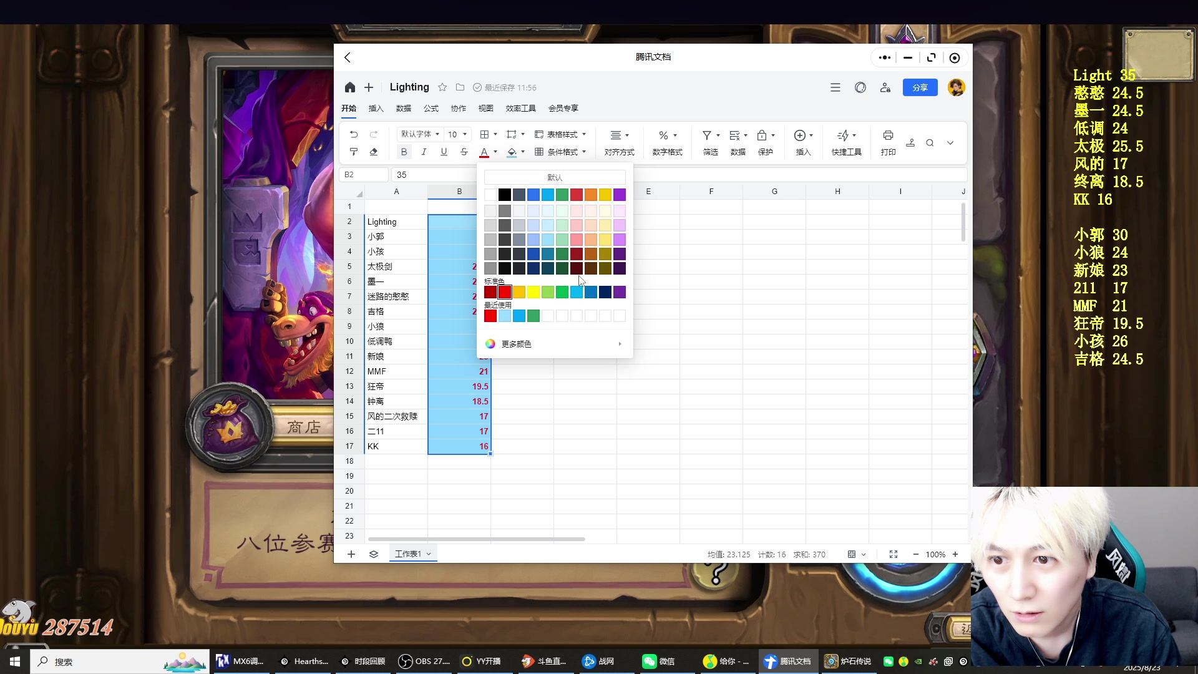Open the 工作表1 sheet tab

413,554
